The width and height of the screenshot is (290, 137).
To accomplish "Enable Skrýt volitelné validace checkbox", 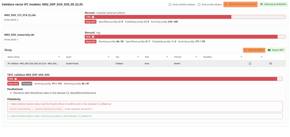I will (170, 5).
